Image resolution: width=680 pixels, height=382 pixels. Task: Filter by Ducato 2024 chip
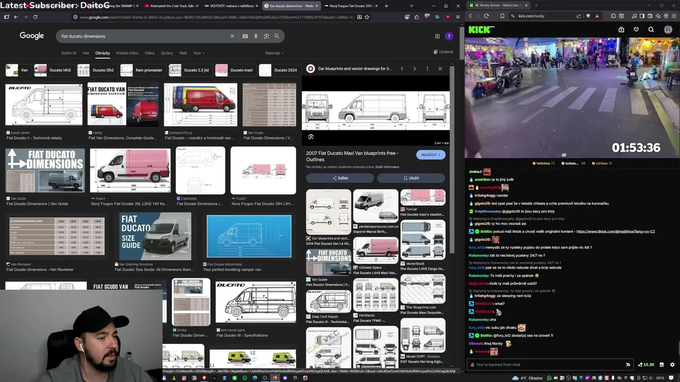click(x=279, y=70)
